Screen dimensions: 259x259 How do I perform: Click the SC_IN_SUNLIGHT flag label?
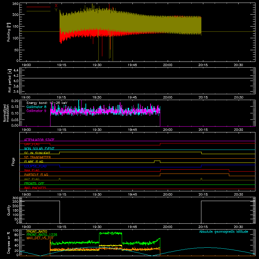(x=37, y=153)
